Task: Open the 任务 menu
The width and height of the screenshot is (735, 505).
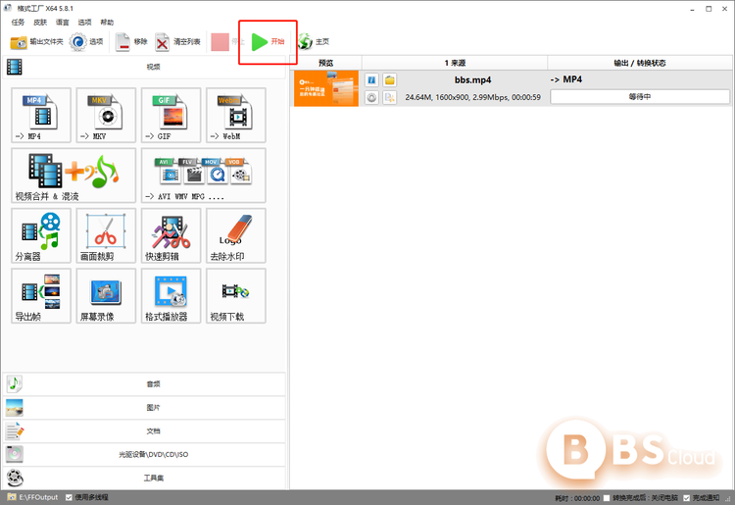Action: (18, 22)
